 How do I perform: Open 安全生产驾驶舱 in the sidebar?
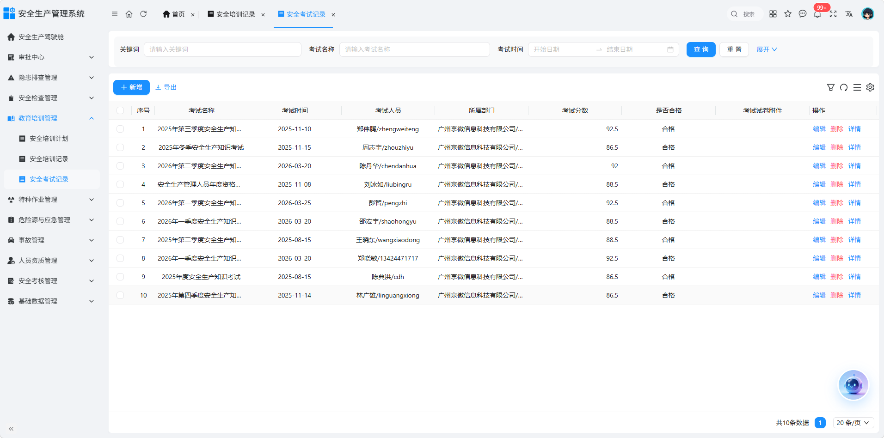[52, 37]
